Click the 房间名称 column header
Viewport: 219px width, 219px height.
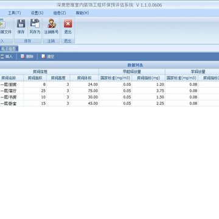[x=12, y=78]
